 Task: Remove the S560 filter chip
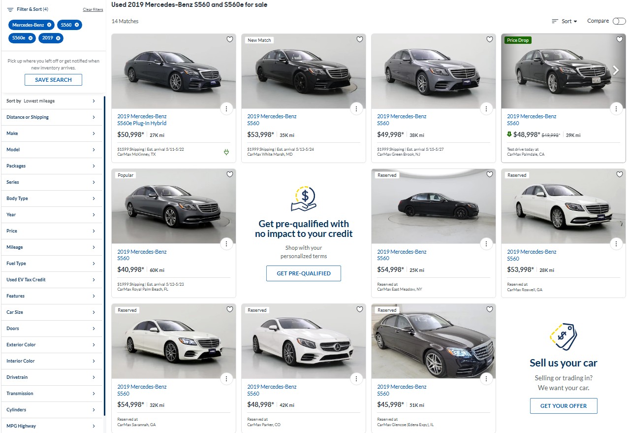tap(77, 25)
